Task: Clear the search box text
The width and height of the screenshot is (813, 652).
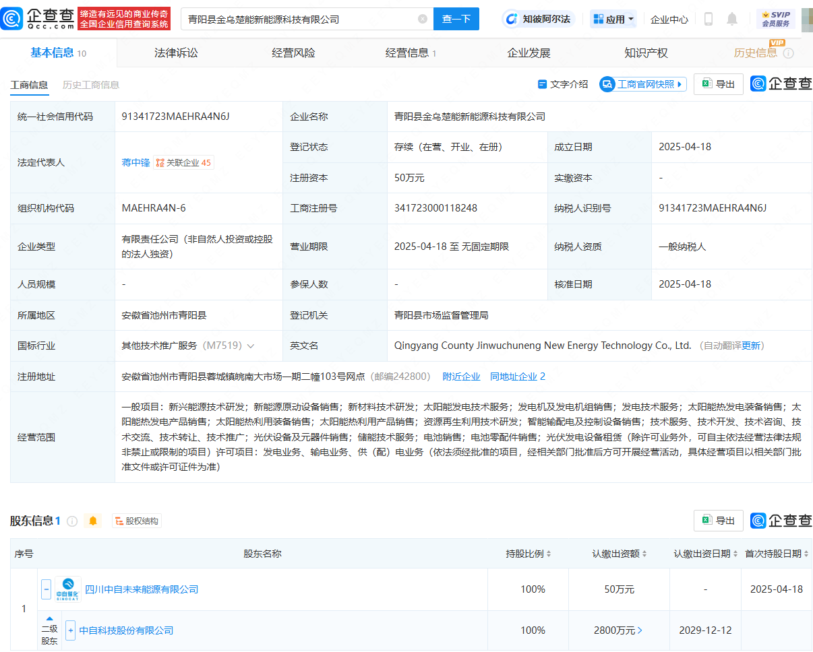Action: click(423, 19)
